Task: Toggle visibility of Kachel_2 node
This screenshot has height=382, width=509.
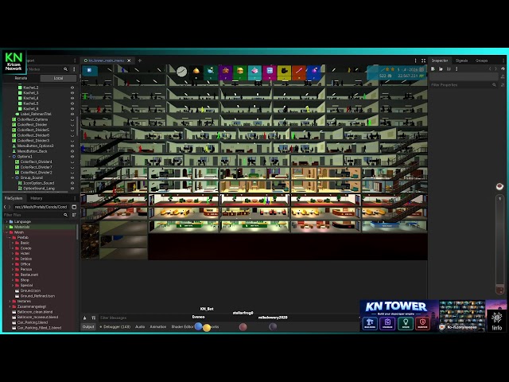Action: click(72, 88)
